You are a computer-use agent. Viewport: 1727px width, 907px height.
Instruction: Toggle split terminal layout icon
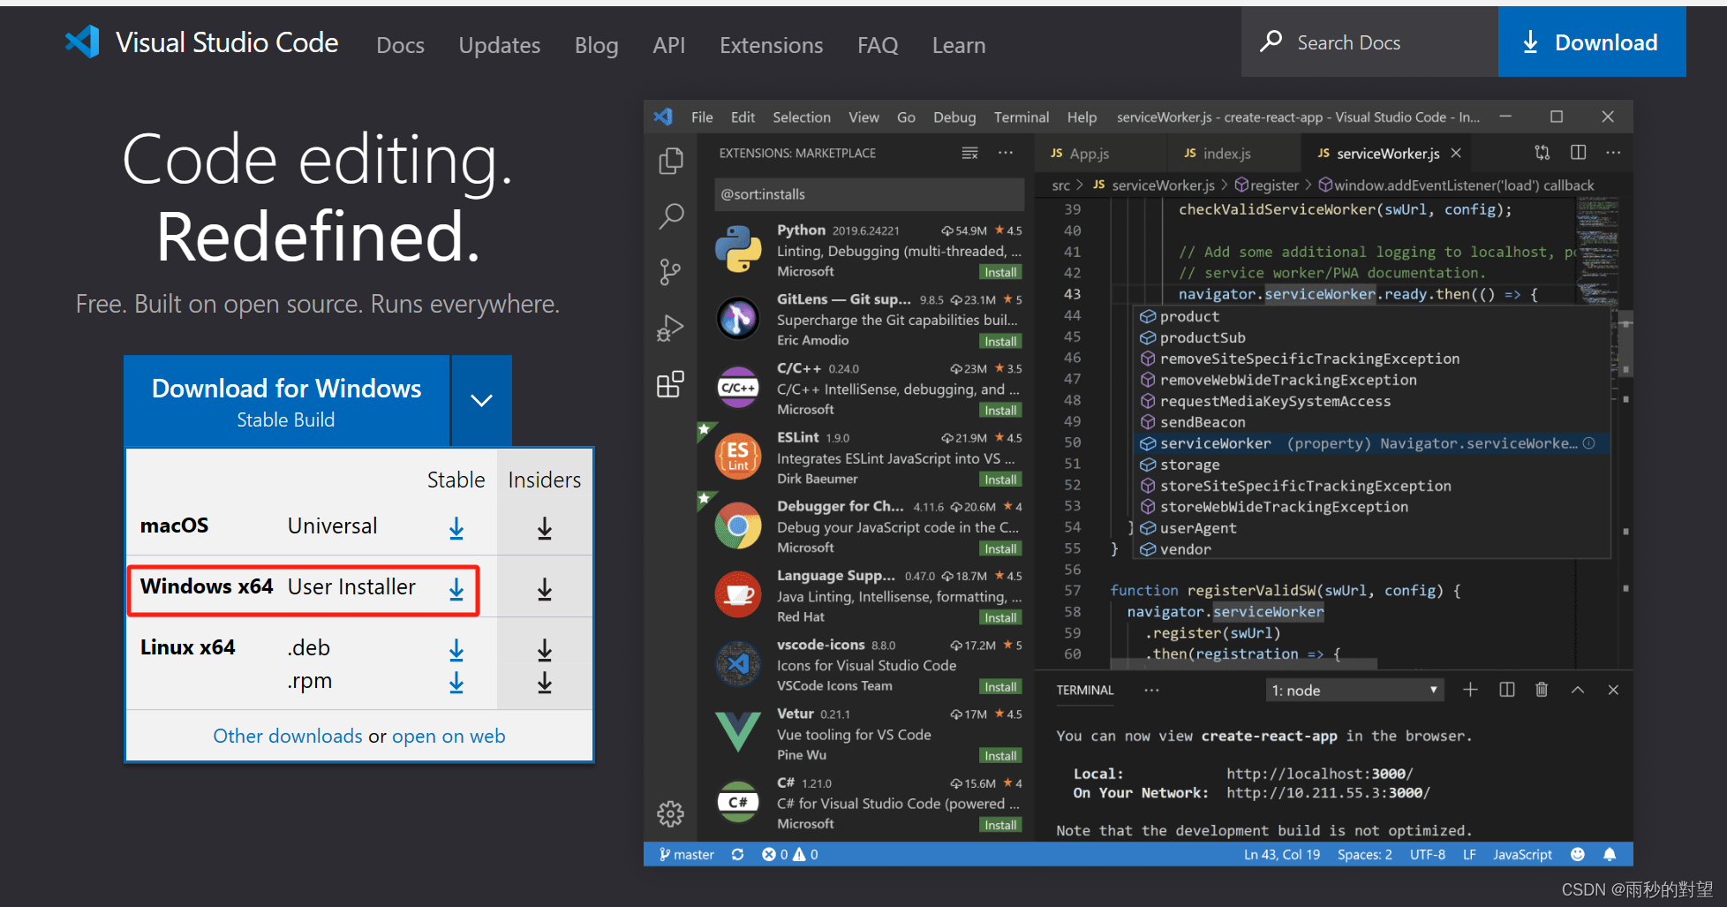click(1506, 690)
